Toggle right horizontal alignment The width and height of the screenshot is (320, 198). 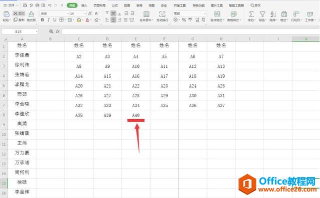click(x=119, y=20)
